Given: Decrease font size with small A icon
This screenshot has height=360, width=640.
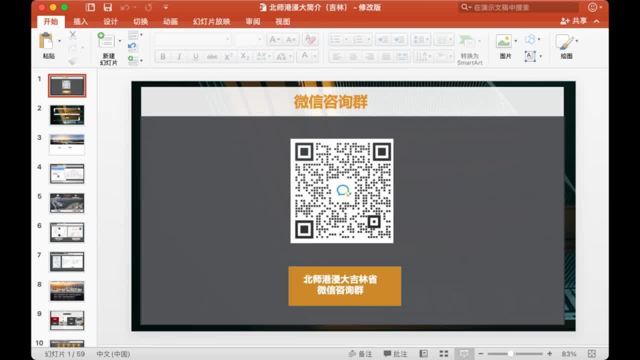Looking at the screenshot, I should (291, 39).
